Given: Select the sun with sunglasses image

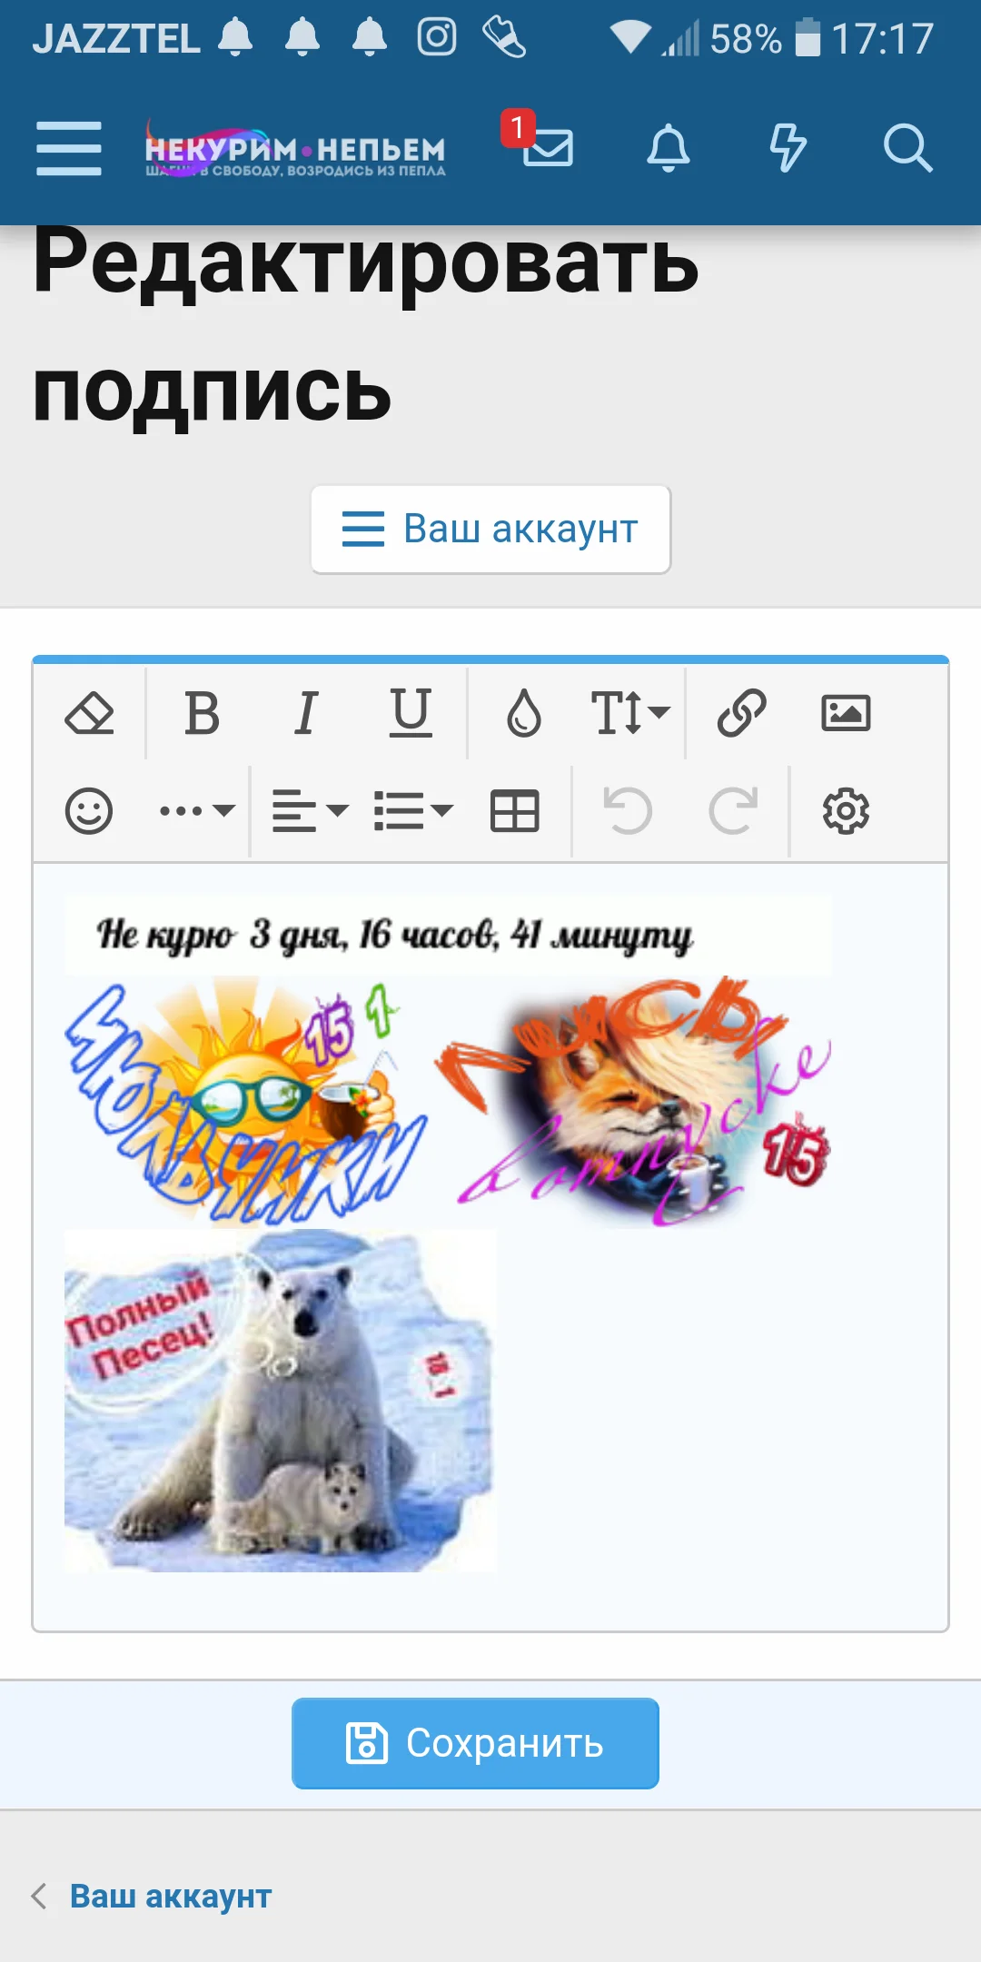Looking at the screenshot, I should coord(245,1102).
